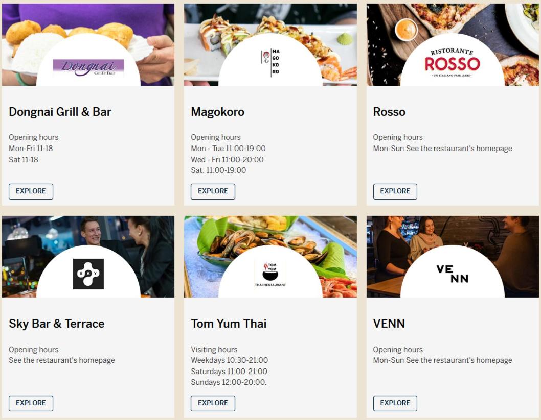Open the Dongnai Grill & Bar heading
This screenshot has height=420, width=541.
coord(60,112)
